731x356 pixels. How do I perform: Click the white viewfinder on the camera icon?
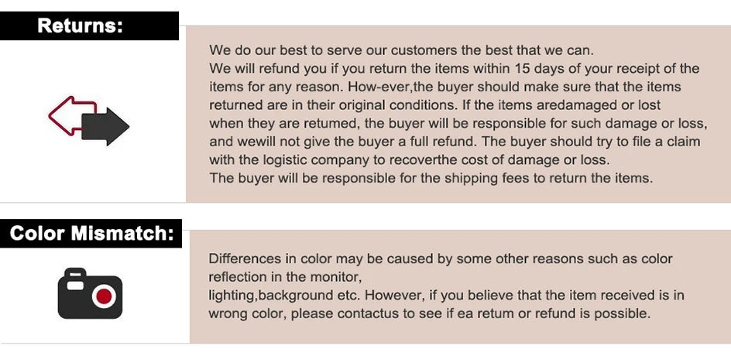click(75, 286)
